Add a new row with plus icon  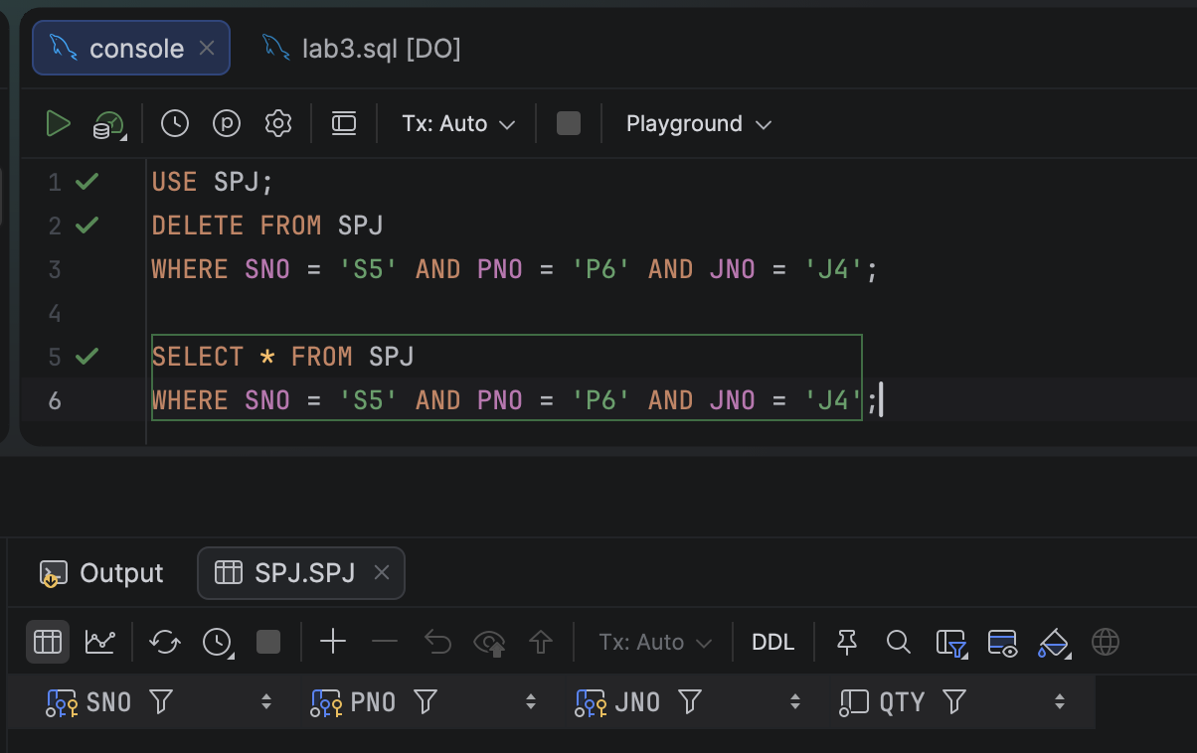(333, 643)
